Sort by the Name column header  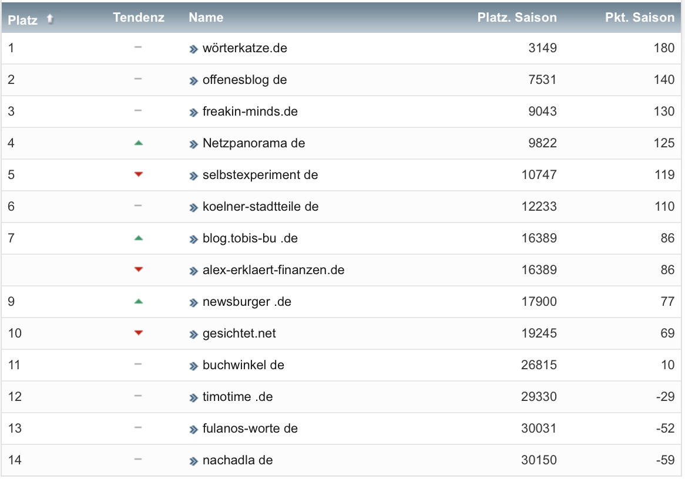point(206,17)
